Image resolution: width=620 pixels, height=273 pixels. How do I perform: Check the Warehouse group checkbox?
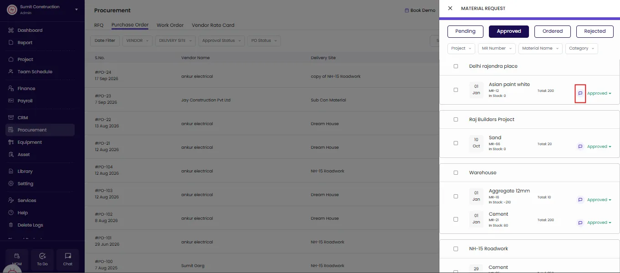click(x=456, y=173)
